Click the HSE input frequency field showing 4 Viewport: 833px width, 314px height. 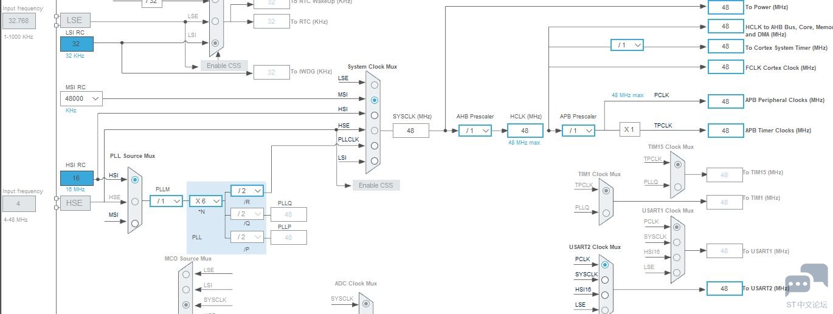pyautogui.click(x=19, y=203)
